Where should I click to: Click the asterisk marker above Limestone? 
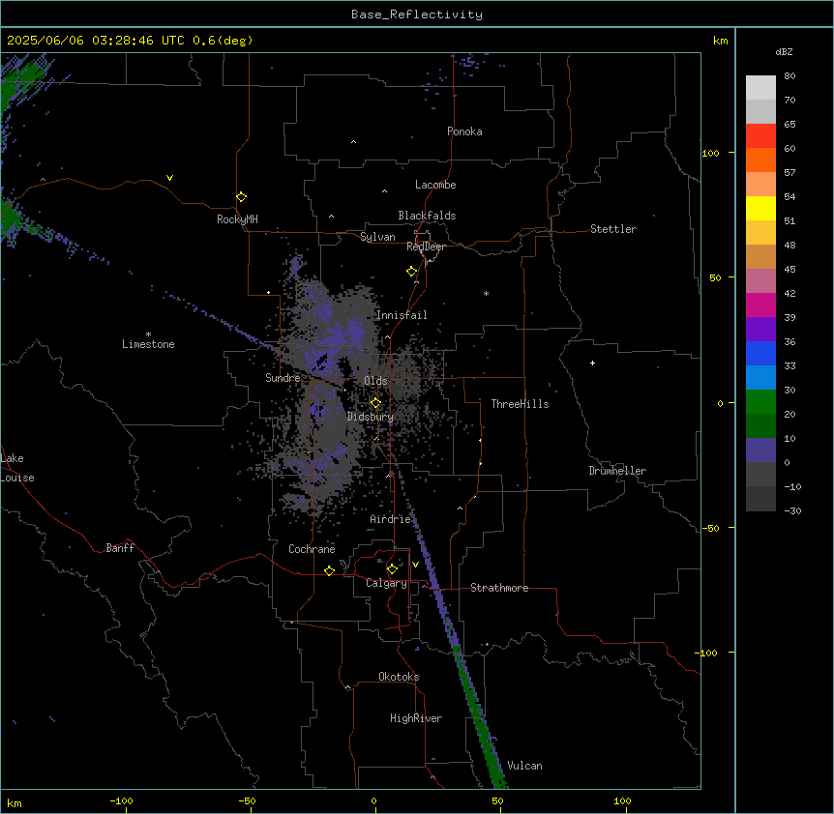coord(148,334)
